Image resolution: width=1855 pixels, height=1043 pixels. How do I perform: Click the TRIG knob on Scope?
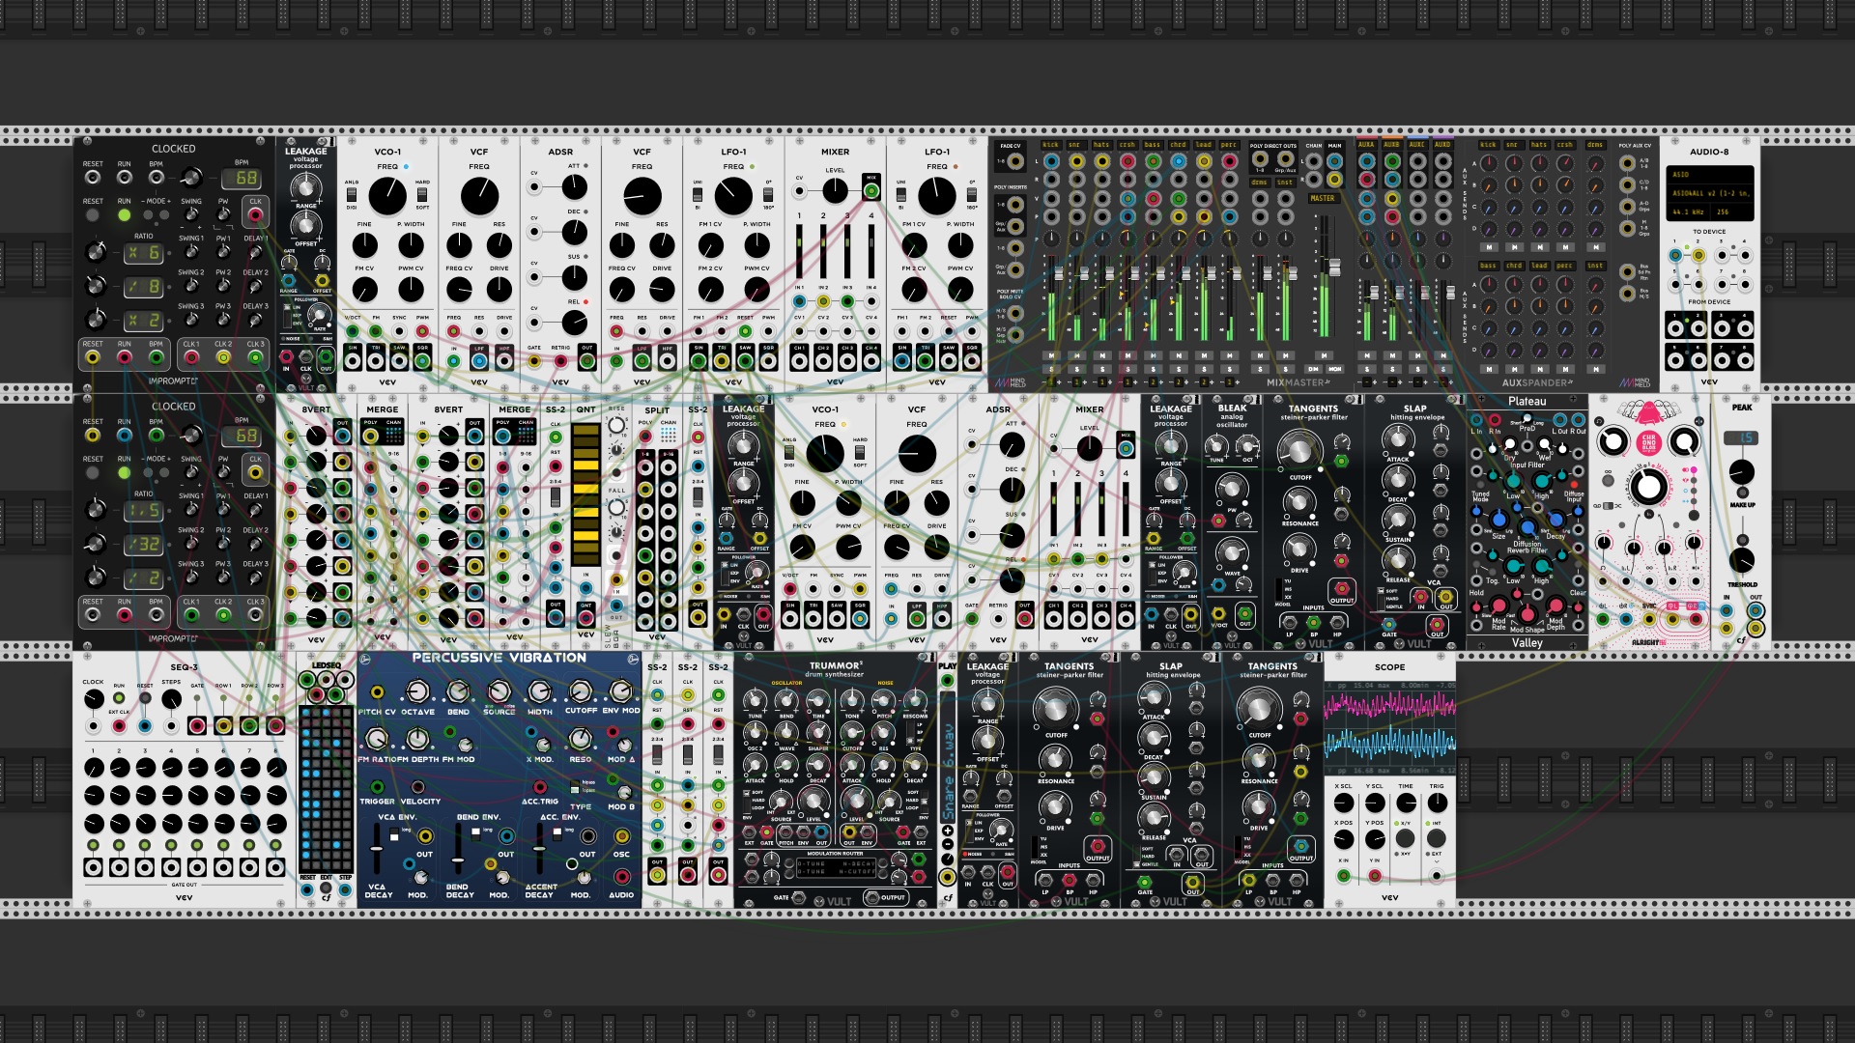tap(1438, 803)
